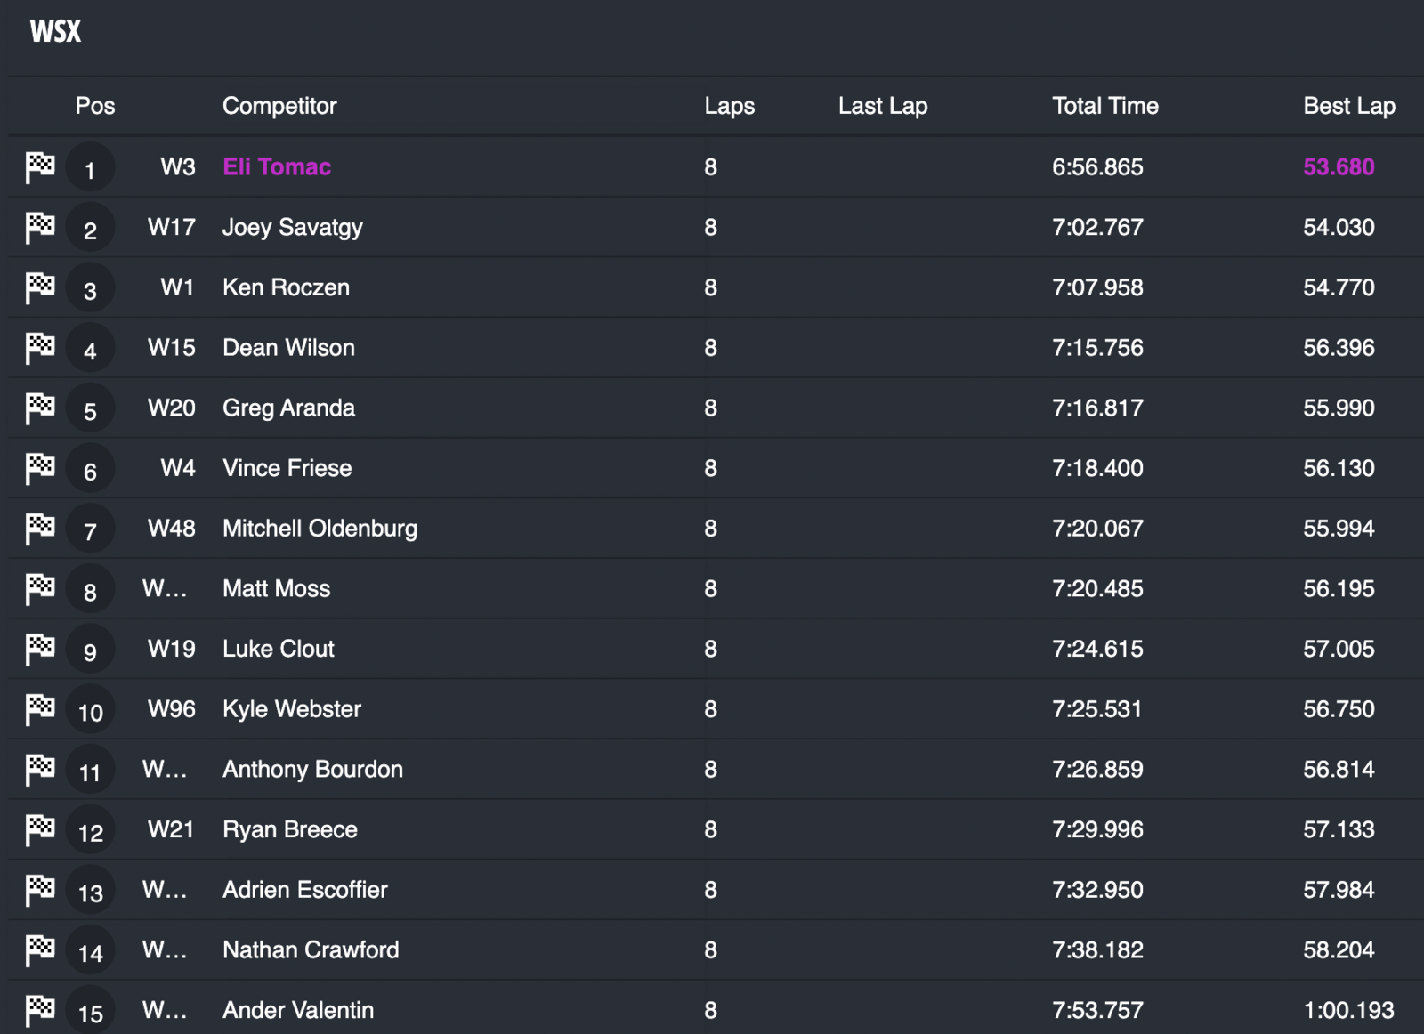Image resolution: width=1424 pixels, height=1034 pixels.
Task: Sort by the Pos column header
Action: click(x=95, y=106)
